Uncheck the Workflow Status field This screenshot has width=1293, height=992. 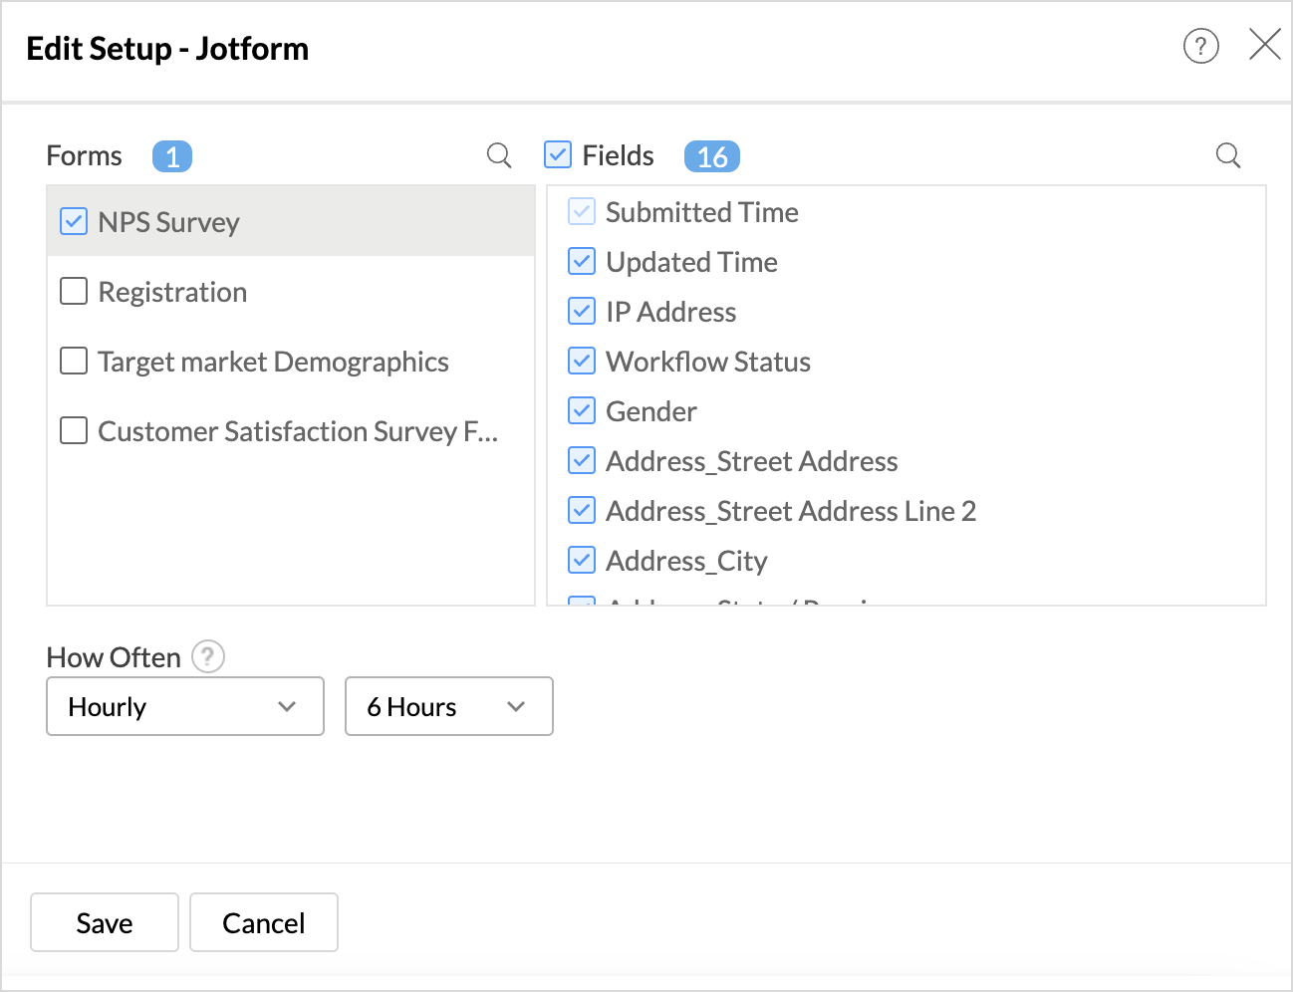(582, 362)
